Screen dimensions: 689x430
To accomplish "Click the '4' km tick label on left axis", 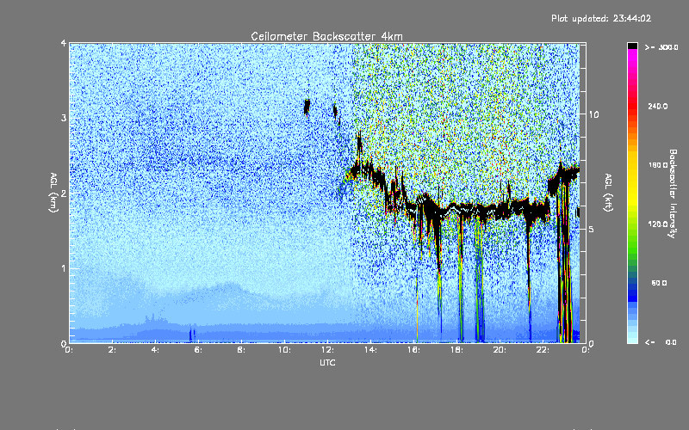I will 64,43.
